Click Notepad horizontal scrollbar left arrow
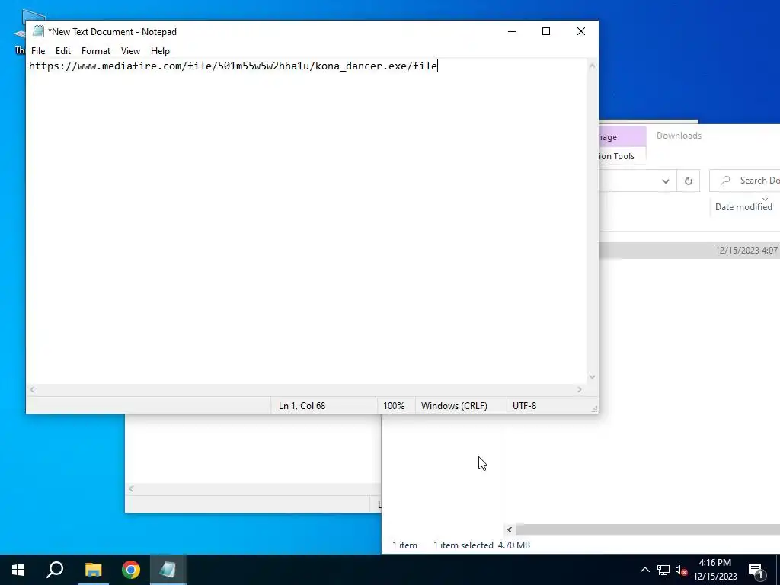The width and height of the screenshot is (780, 585). tap(32, 390)
